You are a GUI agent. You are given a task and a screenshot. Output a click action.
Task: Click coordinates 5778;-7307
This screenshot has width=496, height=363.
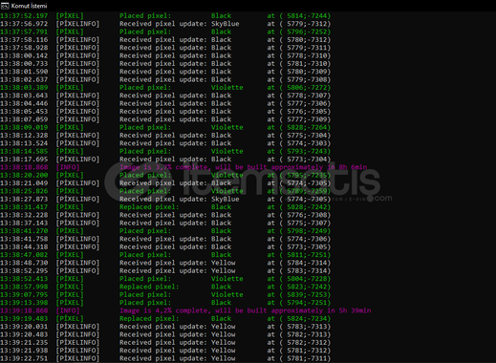tap(307, 96)
